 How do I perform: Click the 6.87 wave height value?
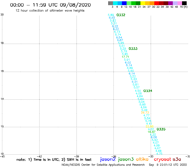120,40
